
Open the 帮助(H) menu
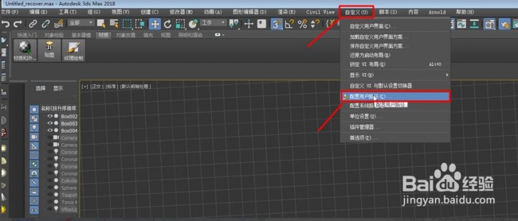click(x=465, y=12)
